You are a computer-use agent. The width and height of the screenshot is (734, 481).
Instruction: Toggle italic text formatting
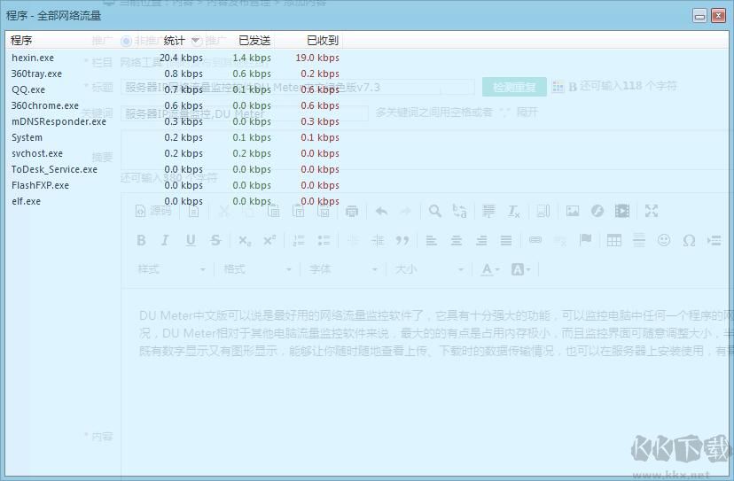tap(165, 240)
